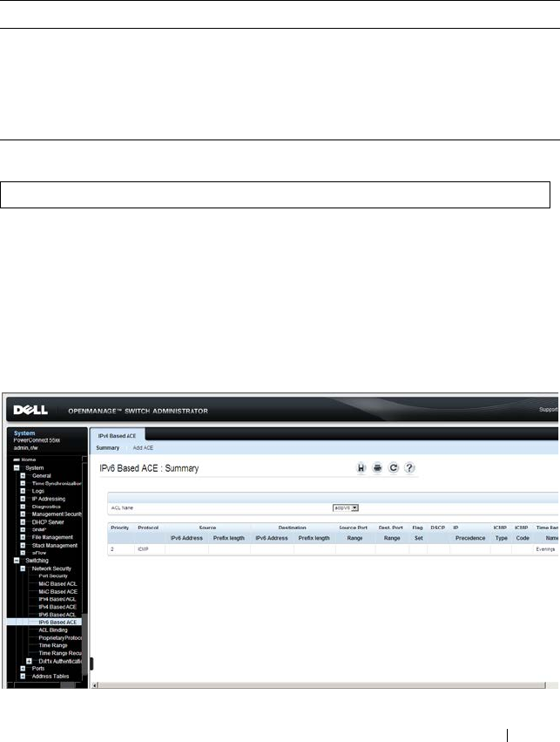
Task: Click the Dell logo
Action: [x=30, y=411]
